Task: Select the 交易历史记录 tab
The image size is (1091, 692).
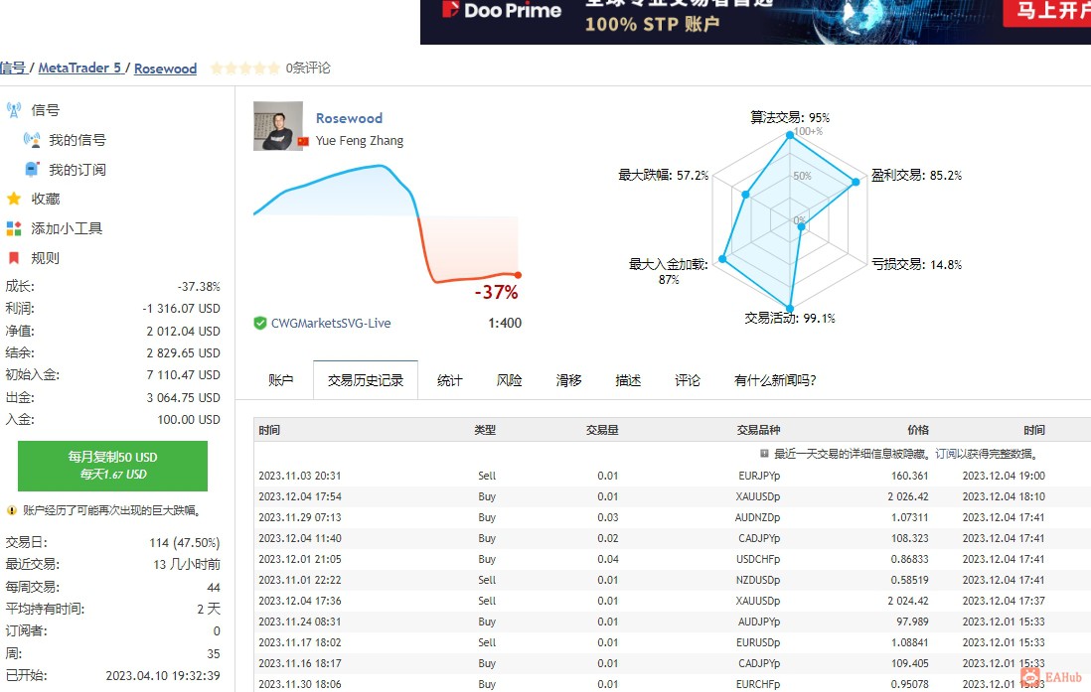Action: click(366, 380)
